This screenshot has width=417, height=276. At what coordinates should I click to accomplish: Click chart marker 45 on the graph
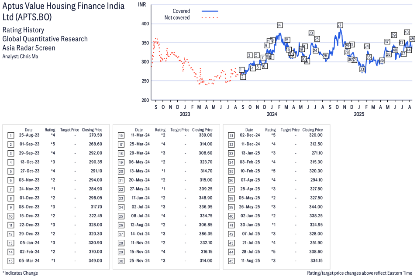click(412, 39)
